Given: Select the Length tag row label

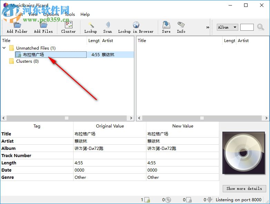Looking at the screenshot, I should pos(9,163).
